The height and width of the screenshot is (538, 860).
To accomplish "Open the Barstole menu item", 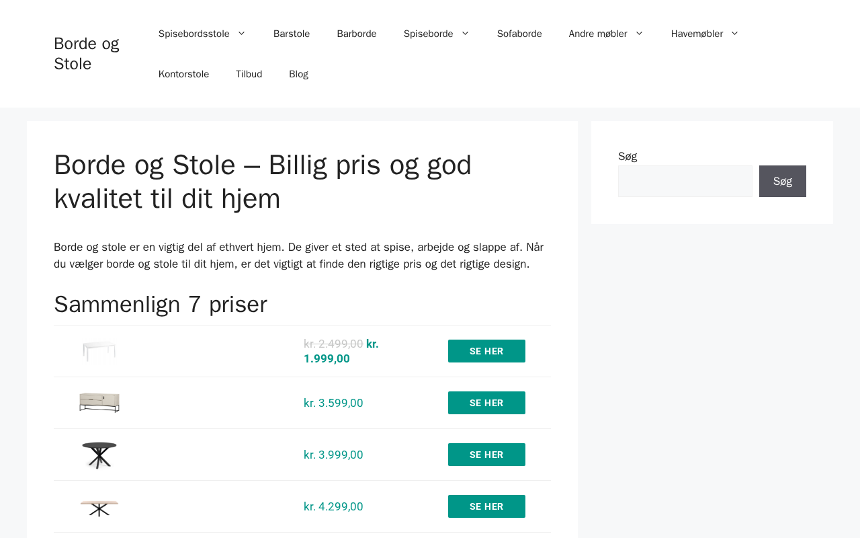I will click(292, 34).
